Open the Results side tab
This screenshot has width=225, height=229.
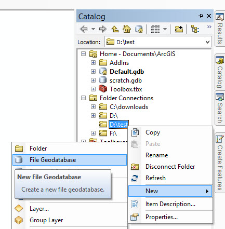(x=220, y=29)
